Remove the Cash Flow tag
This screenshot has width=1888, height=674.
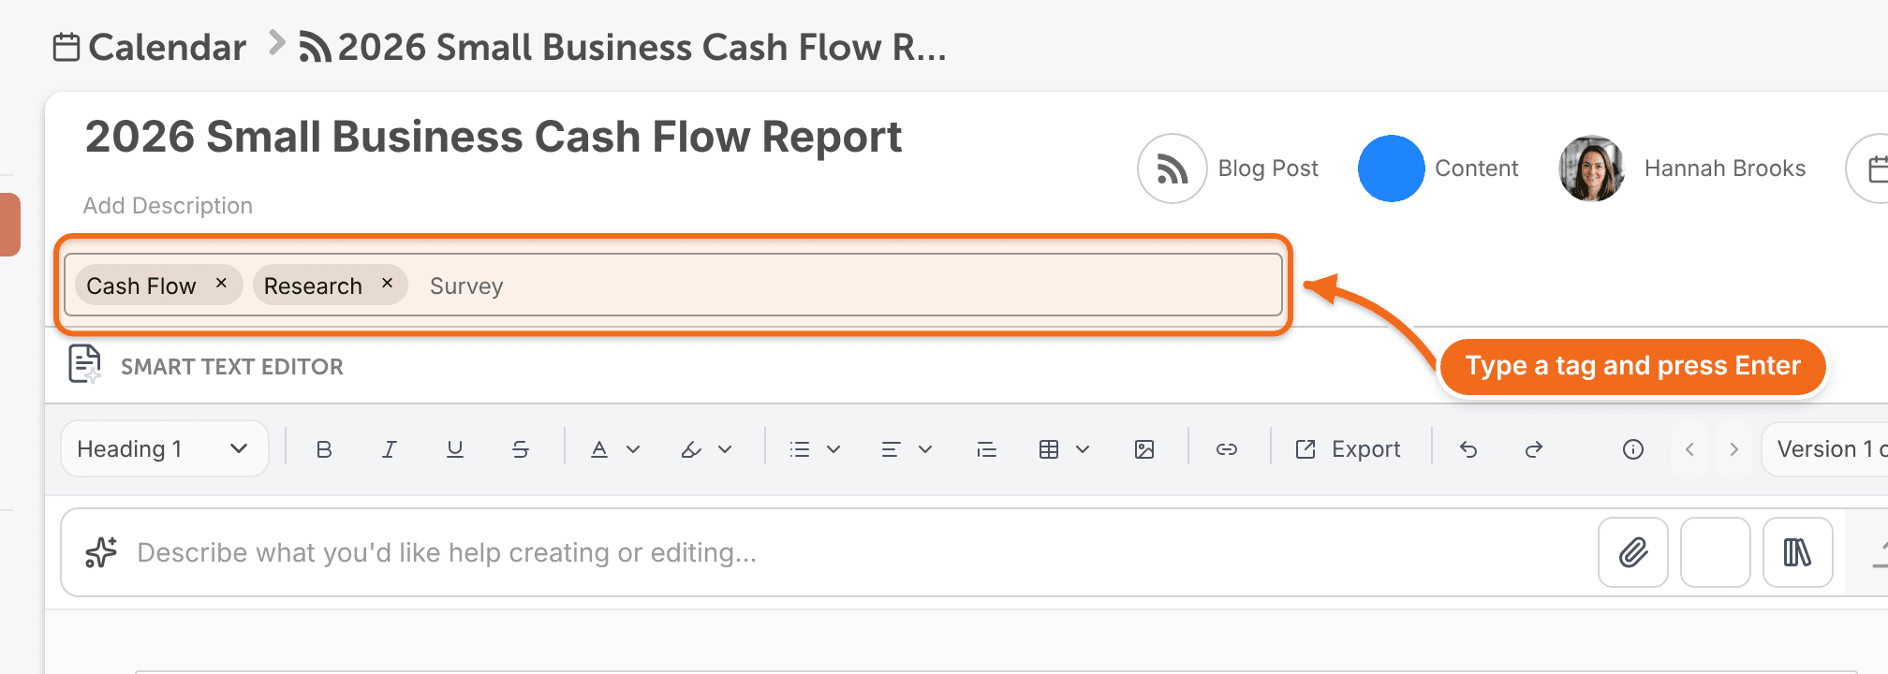(221, 283)
